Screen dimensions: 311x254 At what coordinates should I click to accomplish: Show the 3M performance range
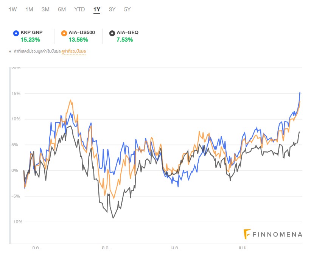tap(45, 9)
